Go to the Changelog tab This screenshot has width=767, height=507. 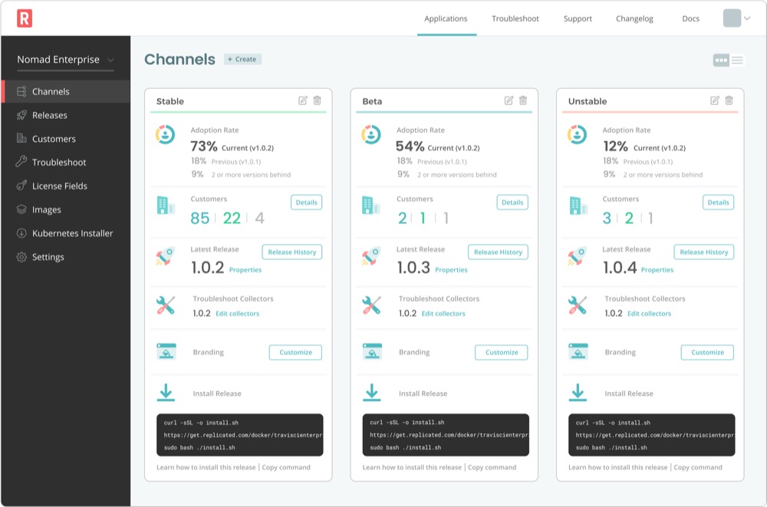click(x=634, y=18)
